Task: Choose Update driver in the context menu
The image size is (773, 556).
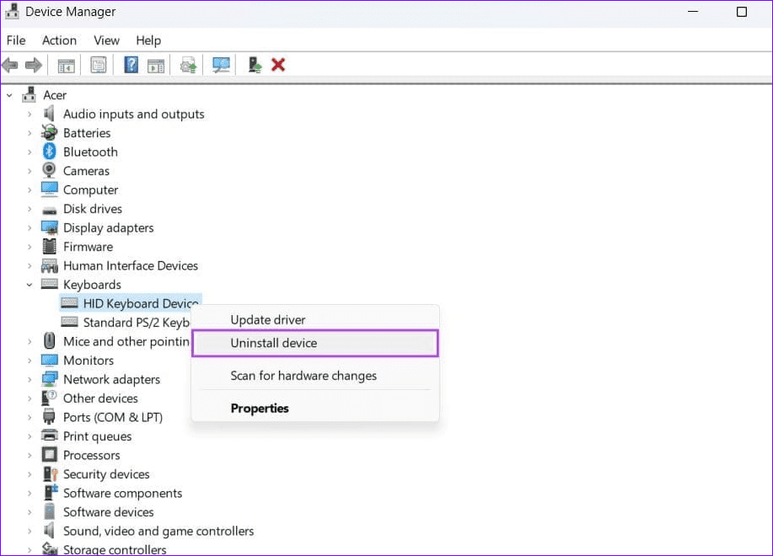Action: 268,319
